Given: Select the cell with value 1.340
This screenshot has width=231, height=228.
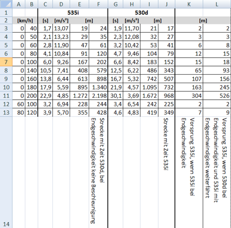Looking at the screenshot, I should [98, 87].
